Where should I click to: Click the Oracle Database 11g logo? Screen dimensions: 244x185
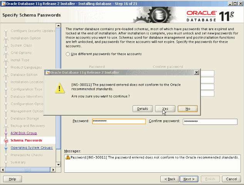coord(210,16)
